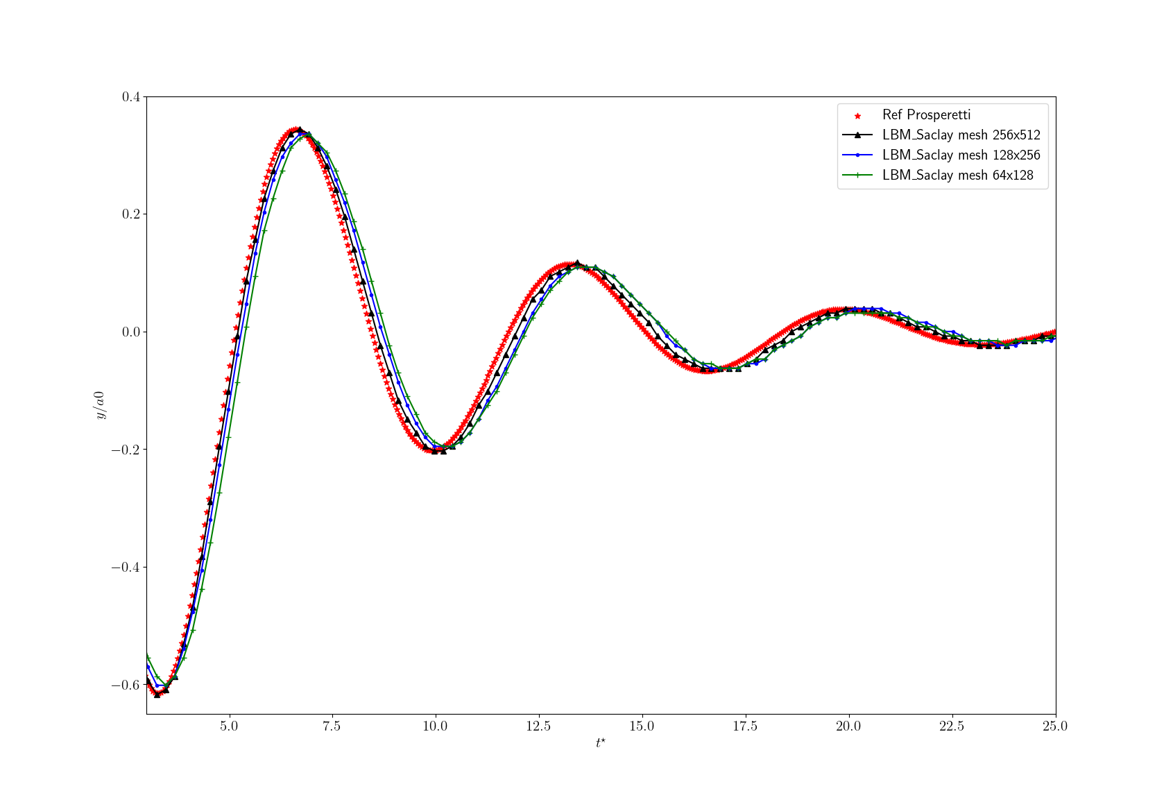Click the 0.4 y-axis tick label

(131, 97)
